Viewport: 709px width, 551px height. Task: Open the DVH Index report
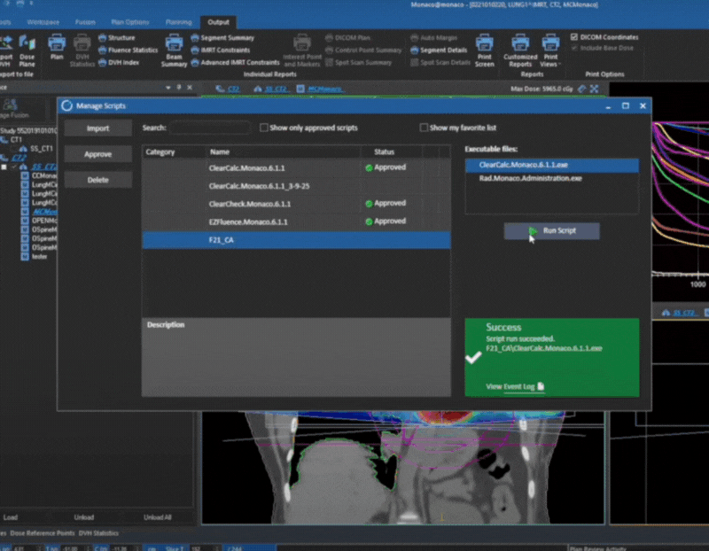tap(119, 63)
